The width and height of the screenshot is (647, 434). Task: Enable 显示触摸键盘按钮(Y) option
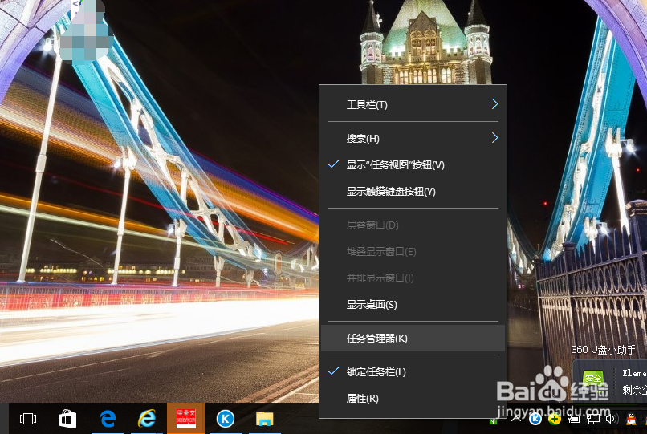coord(413,192)
